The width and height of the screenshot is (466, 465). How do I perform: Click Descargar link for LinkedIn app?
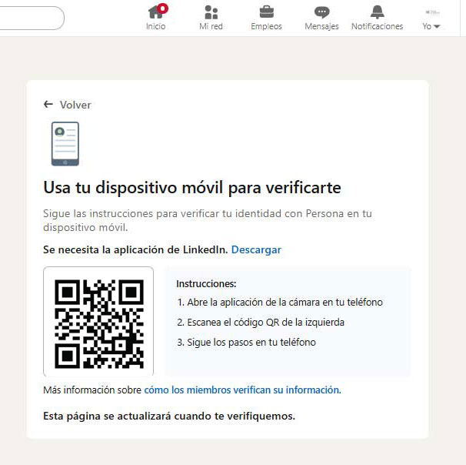[x=256, y=249]
